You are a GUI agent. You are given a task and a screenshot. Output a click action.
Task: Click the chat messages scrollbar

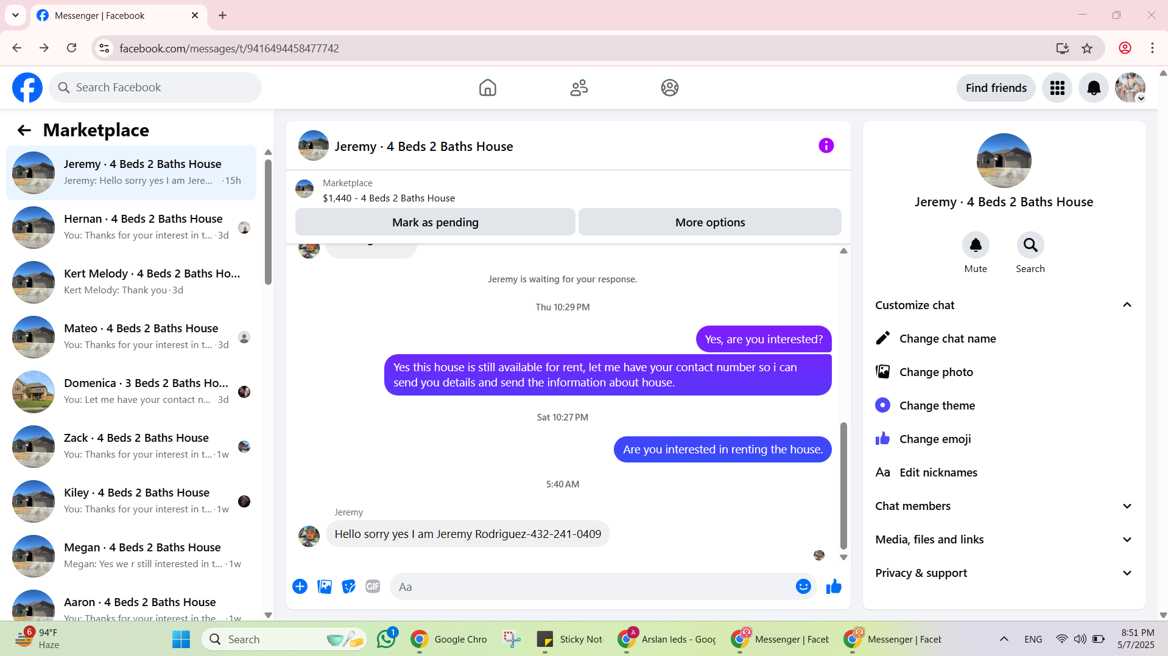[x=843, y=486]
